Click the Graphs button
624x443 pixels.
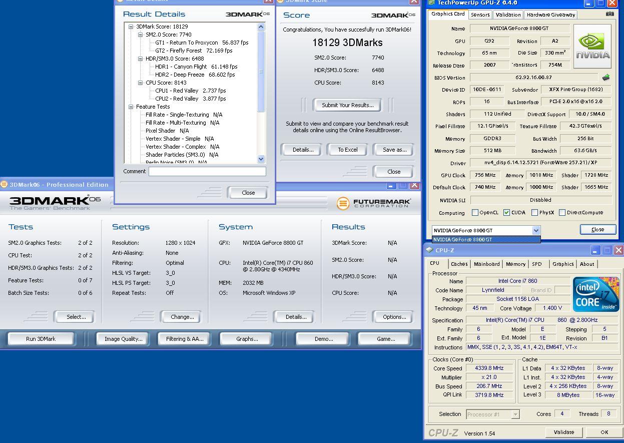(247, 339)
